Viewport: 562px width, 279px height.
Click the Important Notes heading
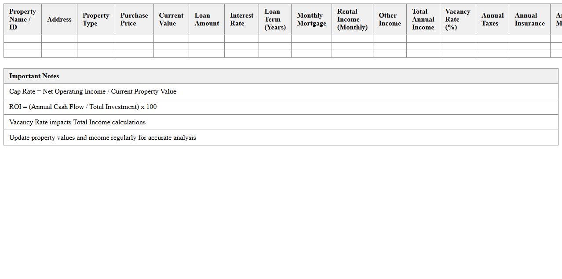pos(34,76)
